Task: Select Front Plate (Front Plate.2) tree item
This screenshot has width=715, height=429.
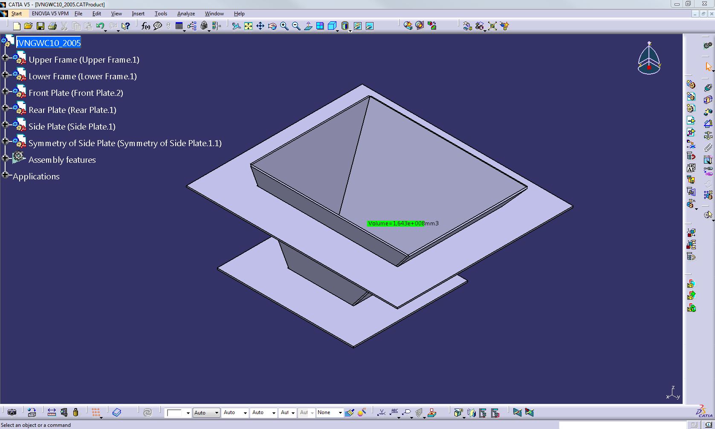Action: click(75, 93)
